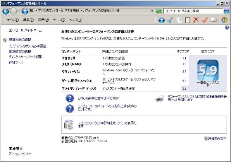Viewport: 231px width, 162px height.
Task: Open the 編集(E) menu
Action: point(28,20)
